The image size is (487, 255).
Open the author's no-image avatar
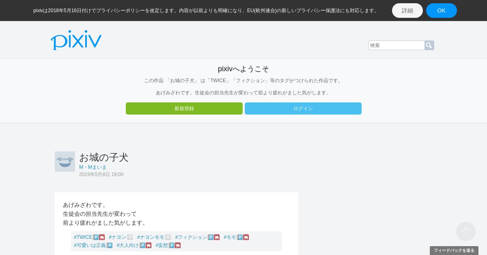point(65,161)
